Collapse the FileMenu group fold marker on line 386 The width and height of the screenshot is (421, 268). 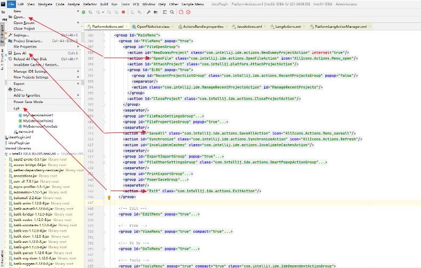coord(104,41)
